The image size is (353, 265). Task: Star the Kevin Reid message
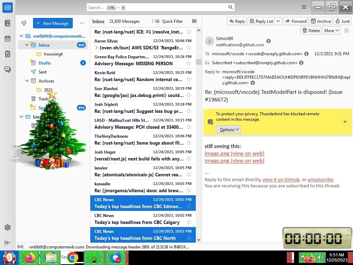[x=189, y=79]
